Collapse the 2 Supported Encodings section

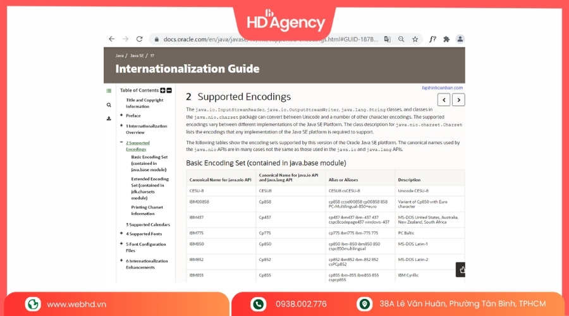click(x=121, y=143)
